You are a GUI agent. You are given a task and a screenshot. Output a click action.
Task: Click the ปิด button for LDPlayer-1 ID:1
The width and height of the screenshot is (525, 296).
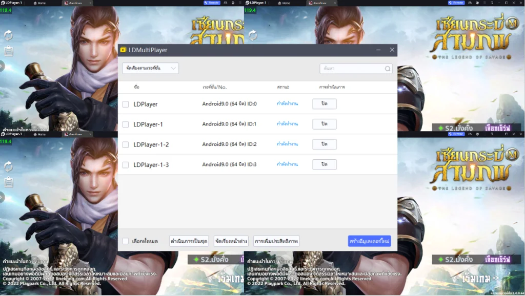click(x=325, y=124)
